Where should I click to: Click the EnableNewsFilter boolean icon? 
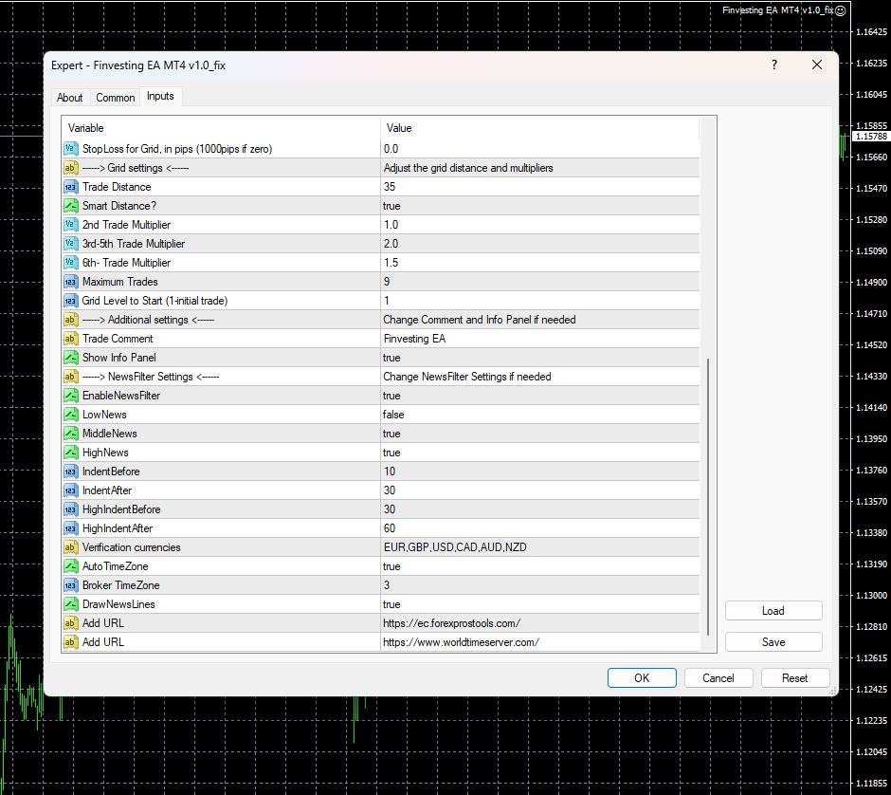tap(70, 396)
